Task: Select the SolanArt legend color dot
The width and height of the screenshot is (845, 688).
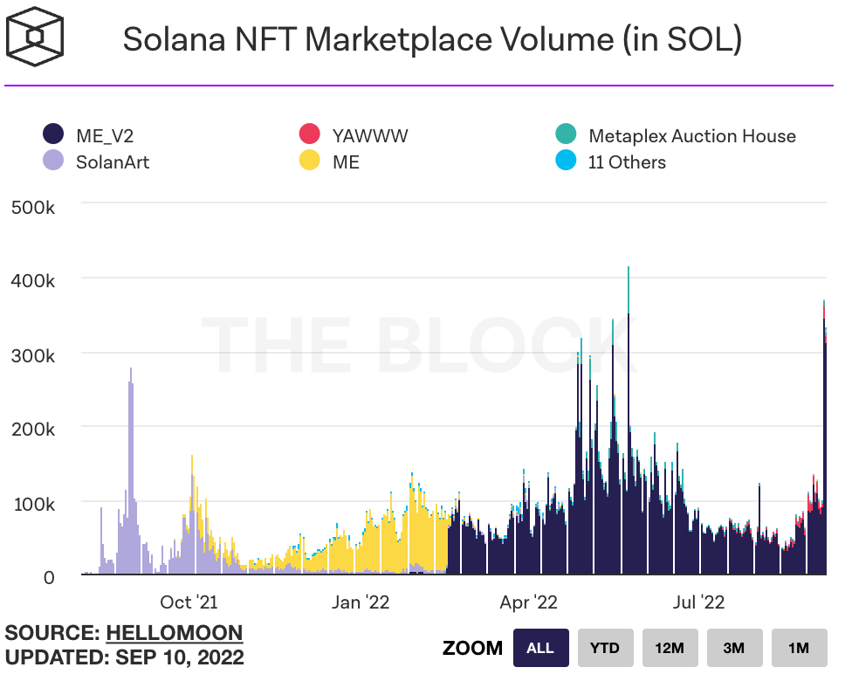Action: (x=54, y=162)
